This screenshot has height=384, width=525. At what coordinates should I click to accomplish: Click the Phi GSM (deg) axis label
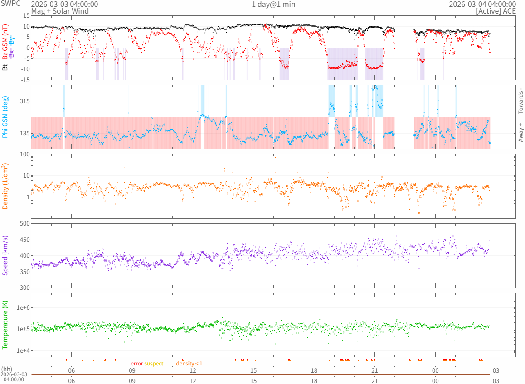click(x=5, y=117)
